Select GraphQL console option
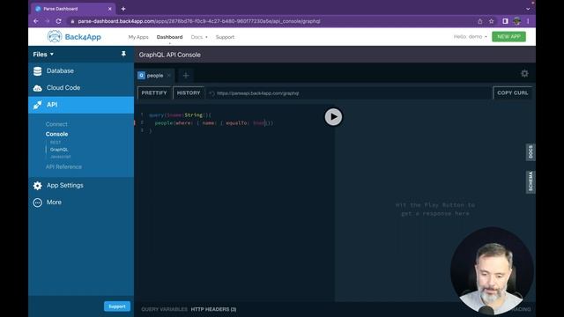This screenshot has height=317, width=564. 59,150
